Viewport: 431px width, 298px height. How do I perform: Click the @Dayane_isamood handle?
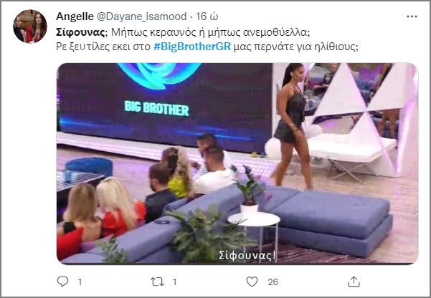[141, 16]
